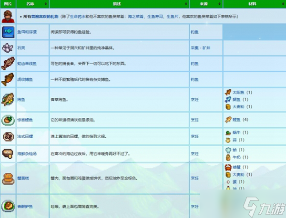Screen dimensions: 286x218
Task: Click description text 它的味道很清淡但是很油。
Action: click(73, 120)
